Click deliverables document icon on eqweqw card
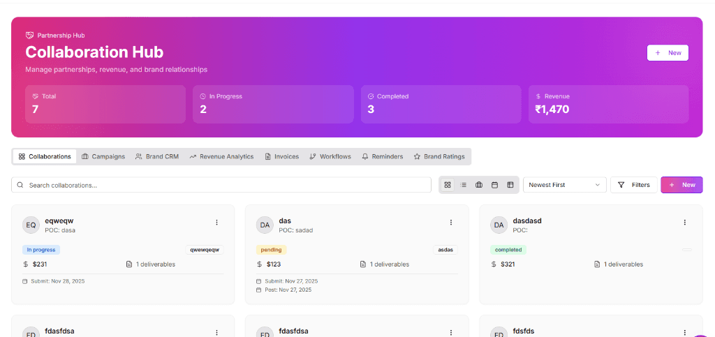Screen dimensions: 715x337 tap(129, 264)
